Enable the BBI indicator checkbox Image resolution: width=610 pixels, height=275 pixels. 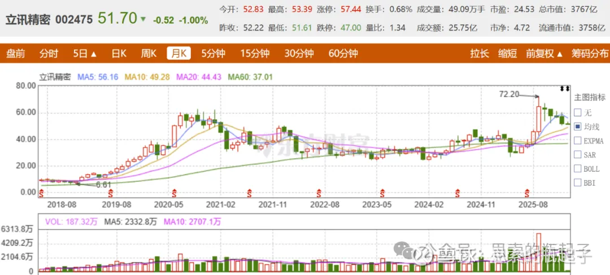(577, 182)
